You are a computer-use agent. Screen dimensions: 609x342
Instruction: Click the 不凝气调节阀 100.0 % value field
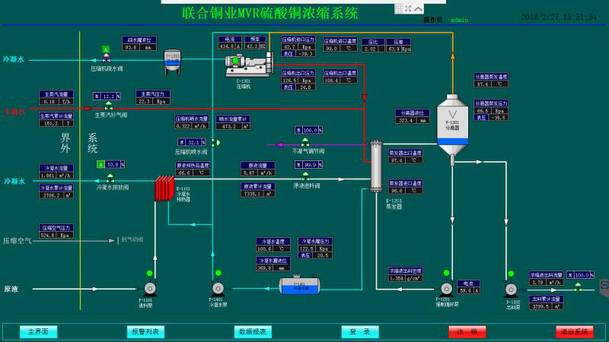(x=312, y=130)
